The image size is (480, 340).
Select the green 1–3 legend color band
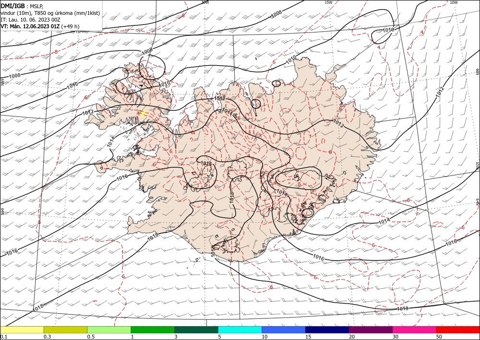point(153,329)
